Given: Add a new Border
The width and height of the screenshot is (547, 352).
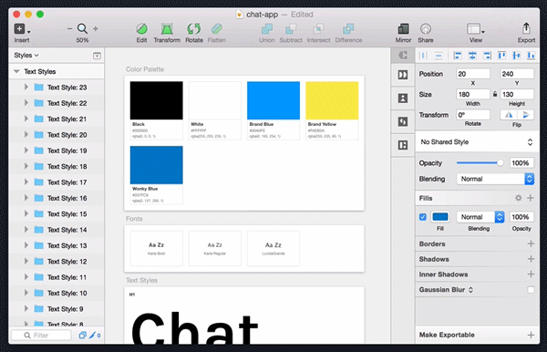Looking at the screenshot, I should pos(531,243).
